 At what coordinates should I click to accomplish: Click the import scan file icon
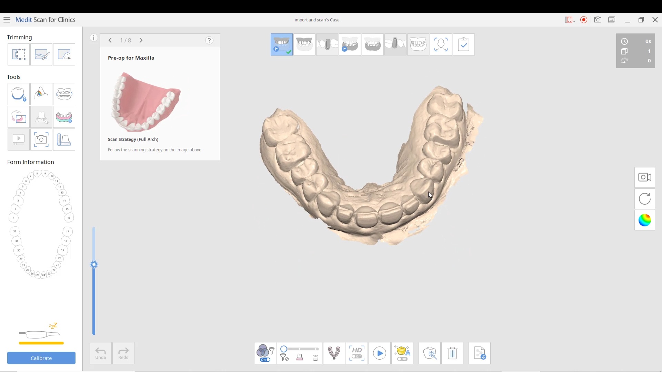pyautogui.click(x=479, y=353)
